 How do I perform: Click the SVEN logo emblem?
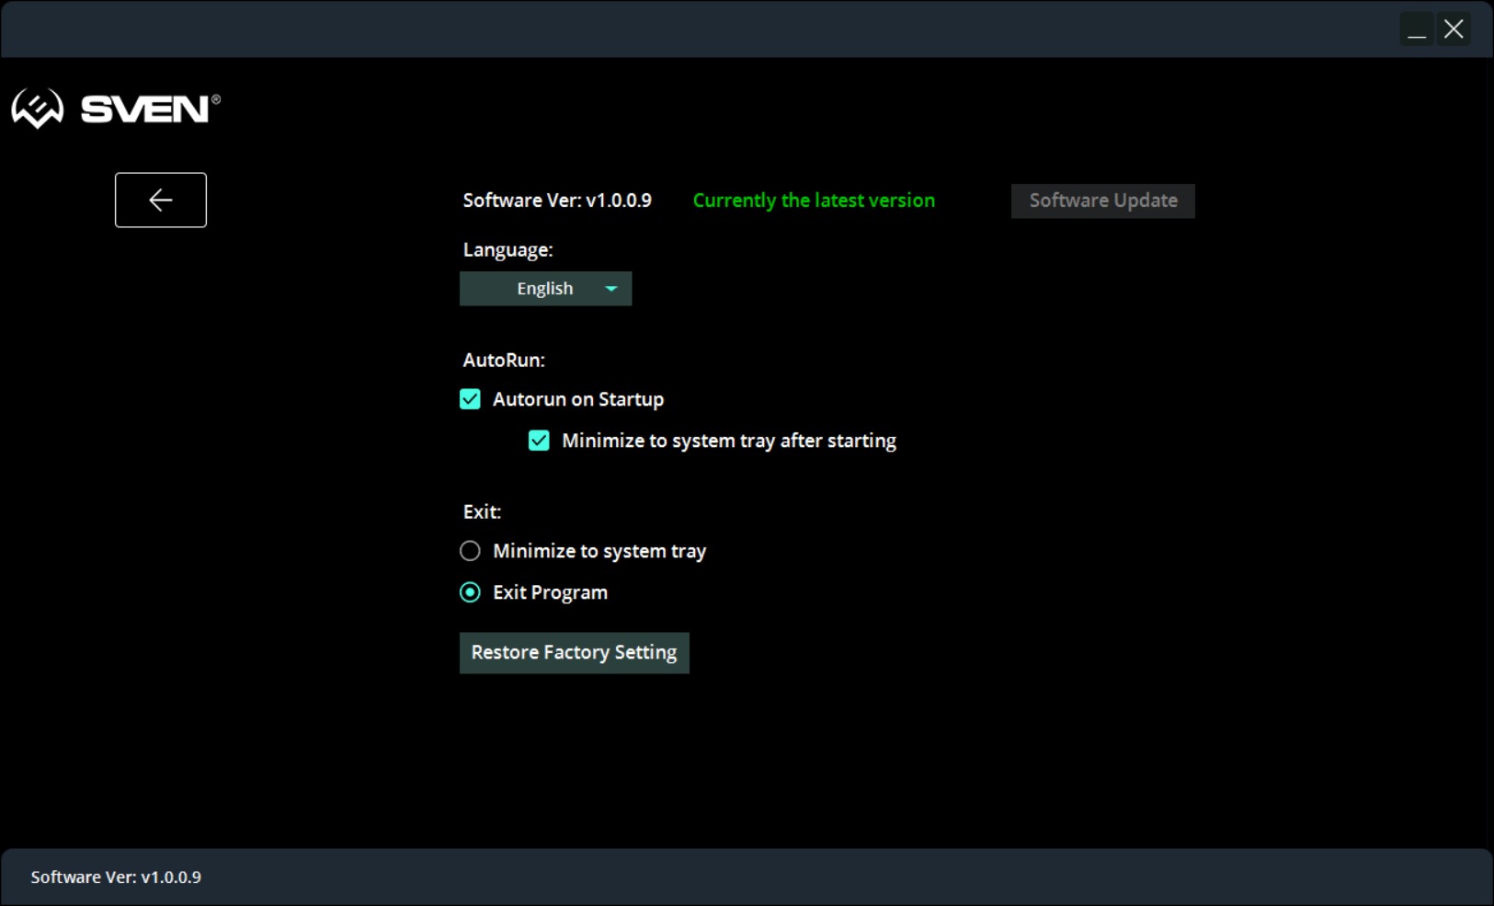click(x=38, y=109)
